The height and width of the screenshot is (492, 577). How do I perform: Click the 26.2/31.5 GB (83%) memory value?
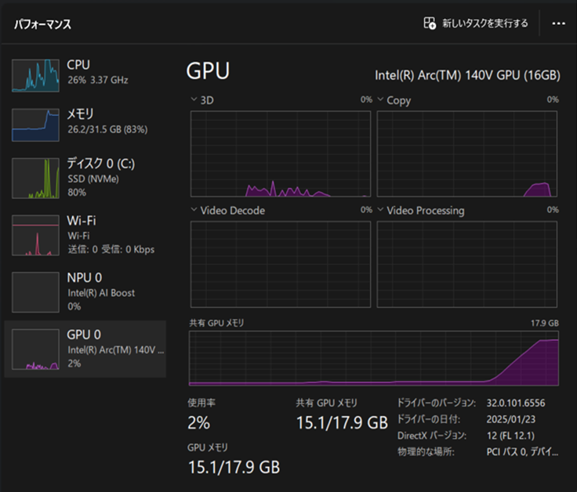107,129
